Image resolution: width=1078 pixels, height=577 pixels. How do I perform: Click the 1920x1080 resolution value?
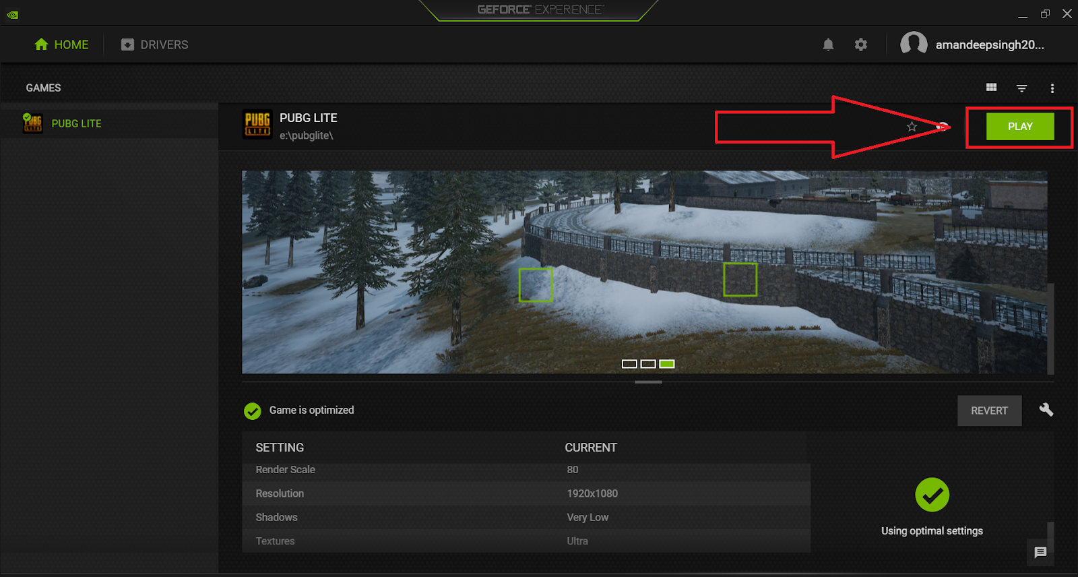(592, 493)
